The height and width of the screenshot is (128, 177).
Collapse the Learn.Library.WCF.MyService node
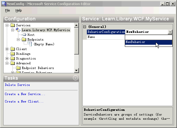[x=12, y=30]
